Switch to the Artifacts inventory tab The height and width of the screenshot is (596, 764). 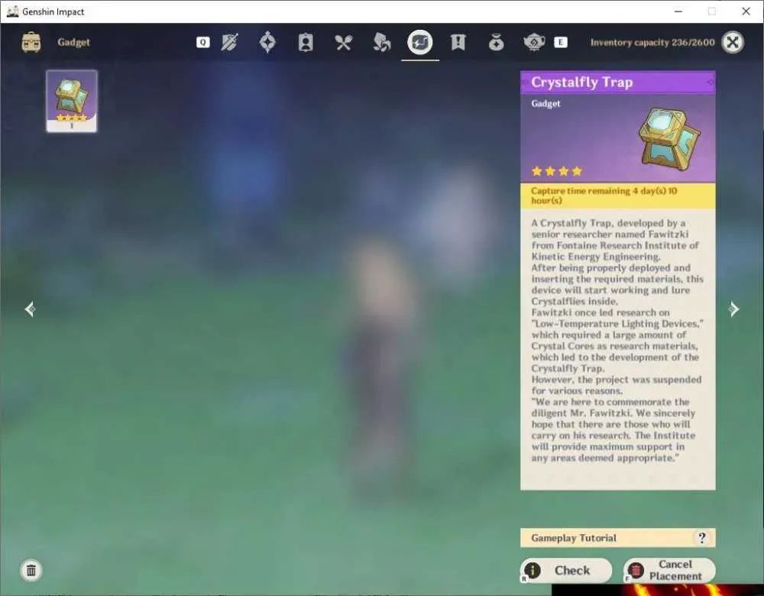267,42
